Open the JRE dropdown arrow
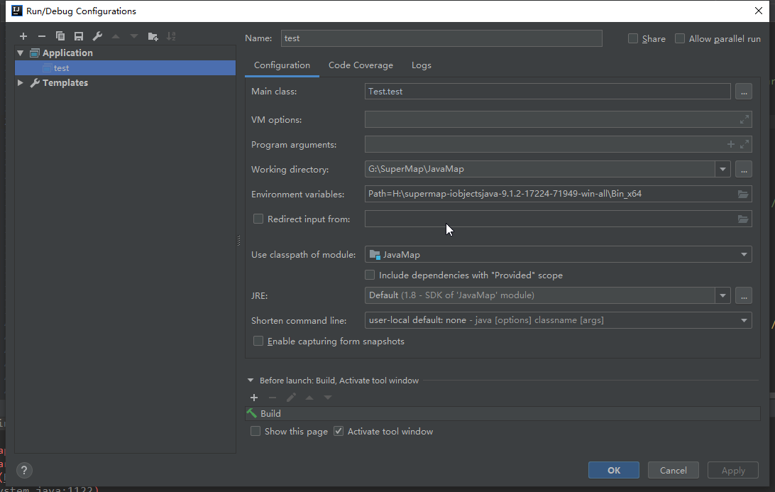 [722, 295]
